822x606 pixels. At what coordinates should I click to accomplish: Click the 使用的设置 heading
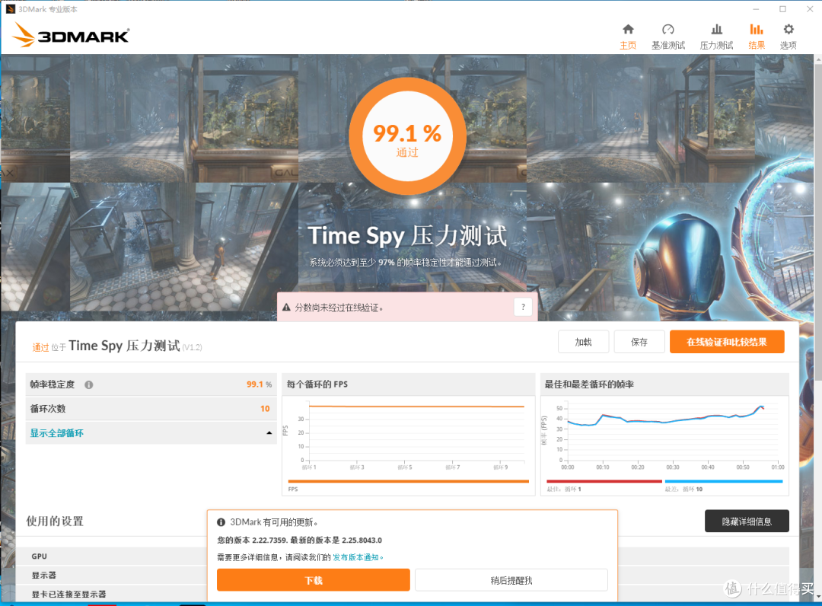55,521
